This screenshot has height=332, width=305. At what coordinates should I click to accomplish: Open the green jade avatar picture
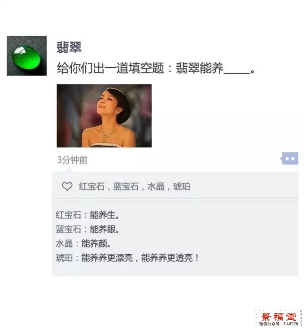[x=27, y=56]
